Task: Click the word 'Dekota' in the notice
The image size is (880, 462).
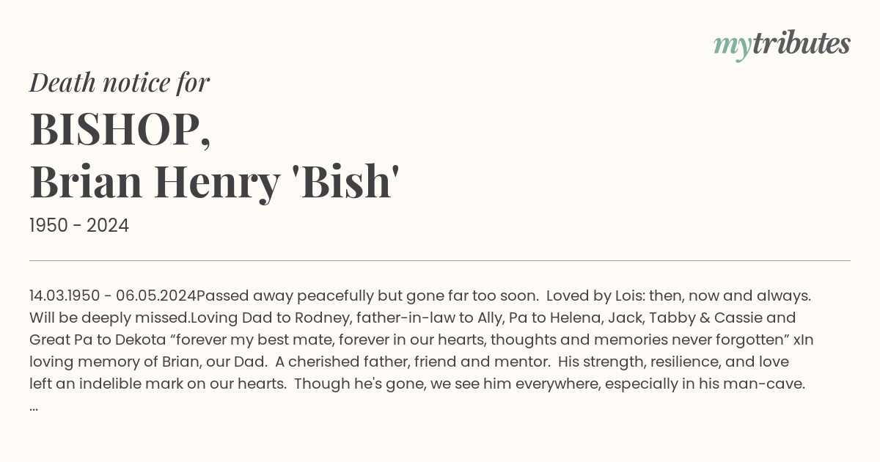Action: coord(141,340)
